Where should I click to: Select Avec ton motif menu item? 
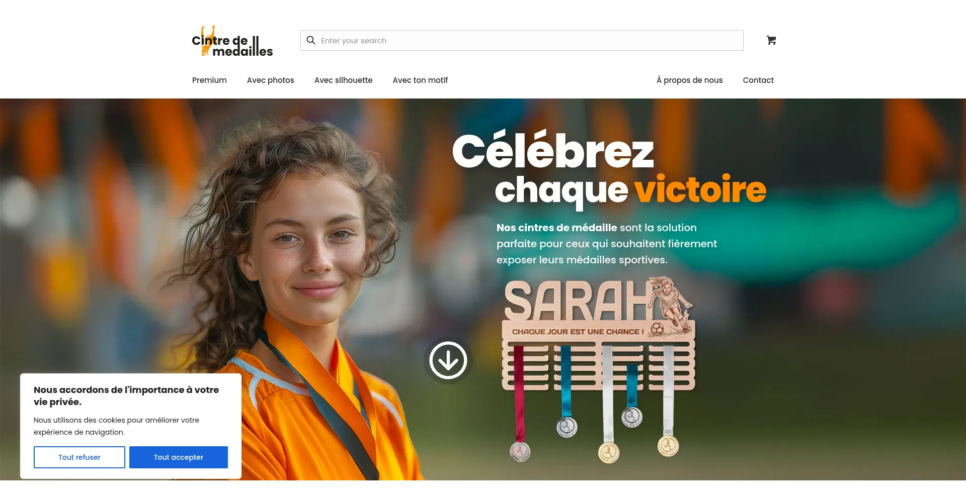[420, 80]
